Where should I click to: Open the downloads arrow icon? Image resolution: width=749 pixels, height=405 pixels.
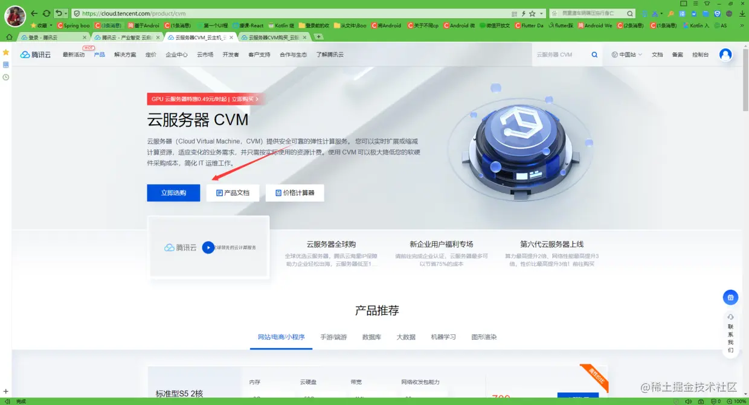tap(742, 13)
